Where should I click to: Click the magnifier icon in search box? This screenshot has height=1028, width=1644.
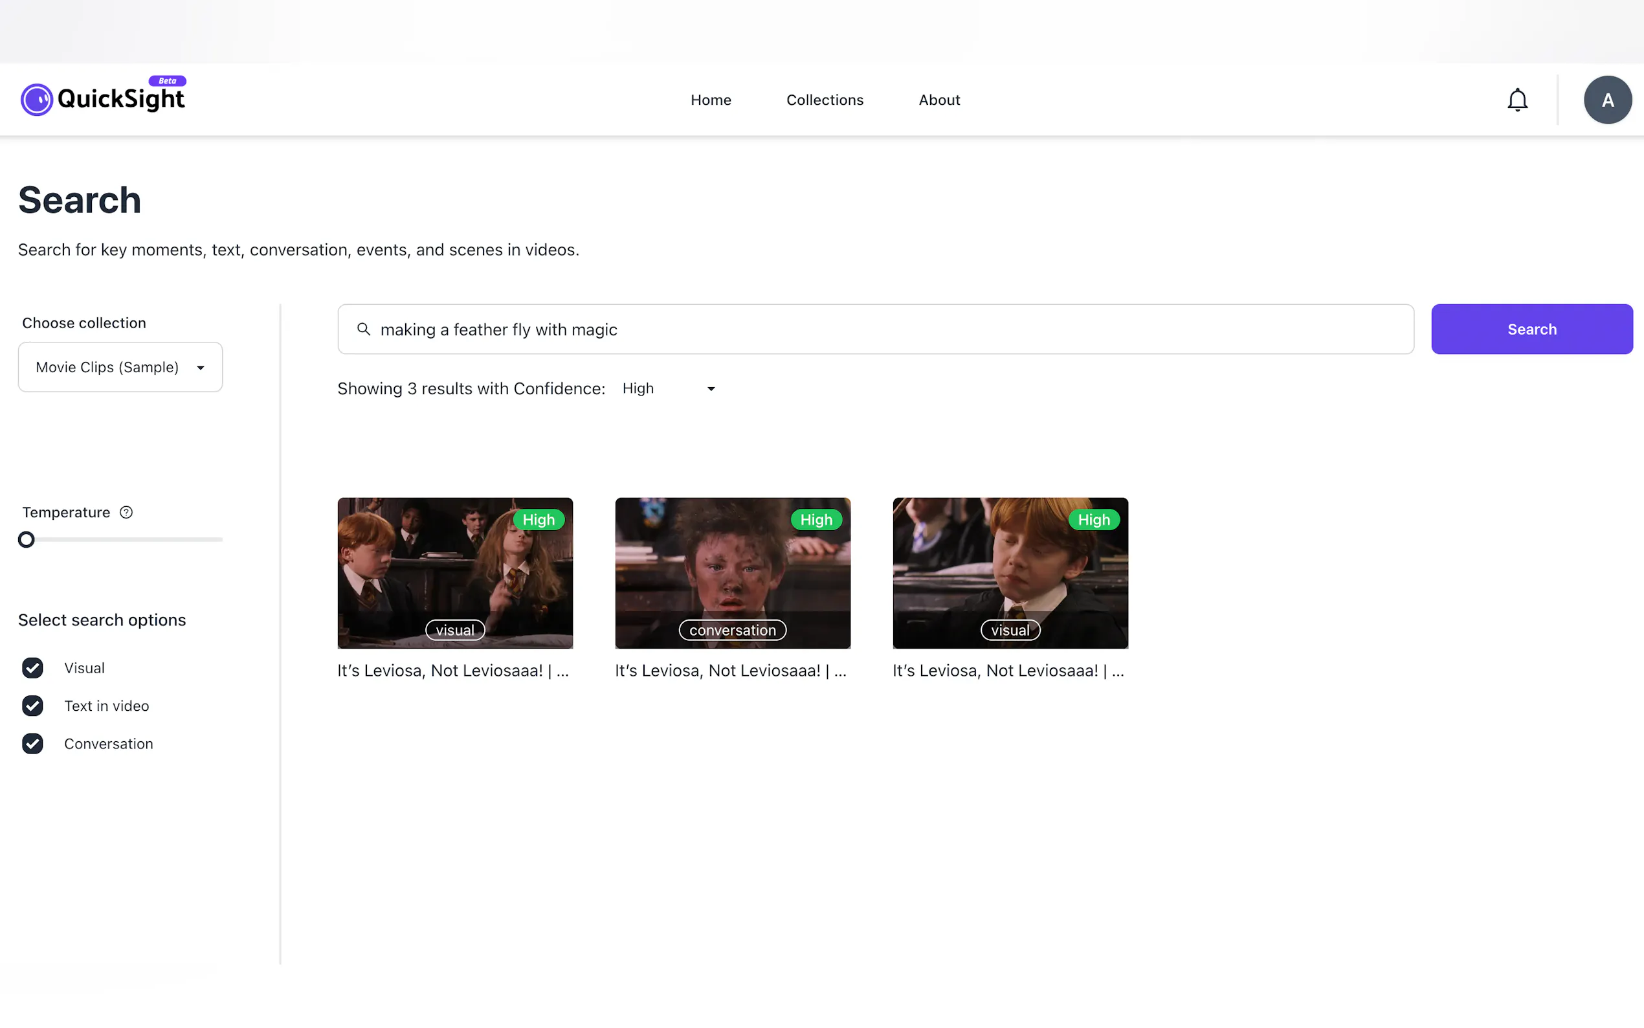364,330
